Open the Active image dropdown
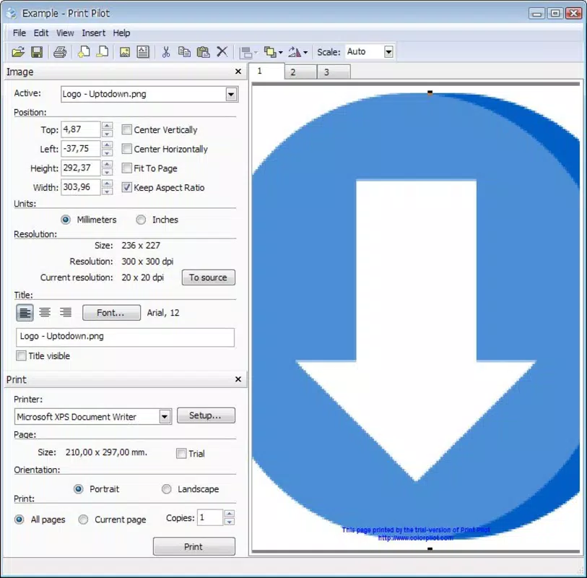The height and width of the screenshot is (578, 587). [231, 94]
